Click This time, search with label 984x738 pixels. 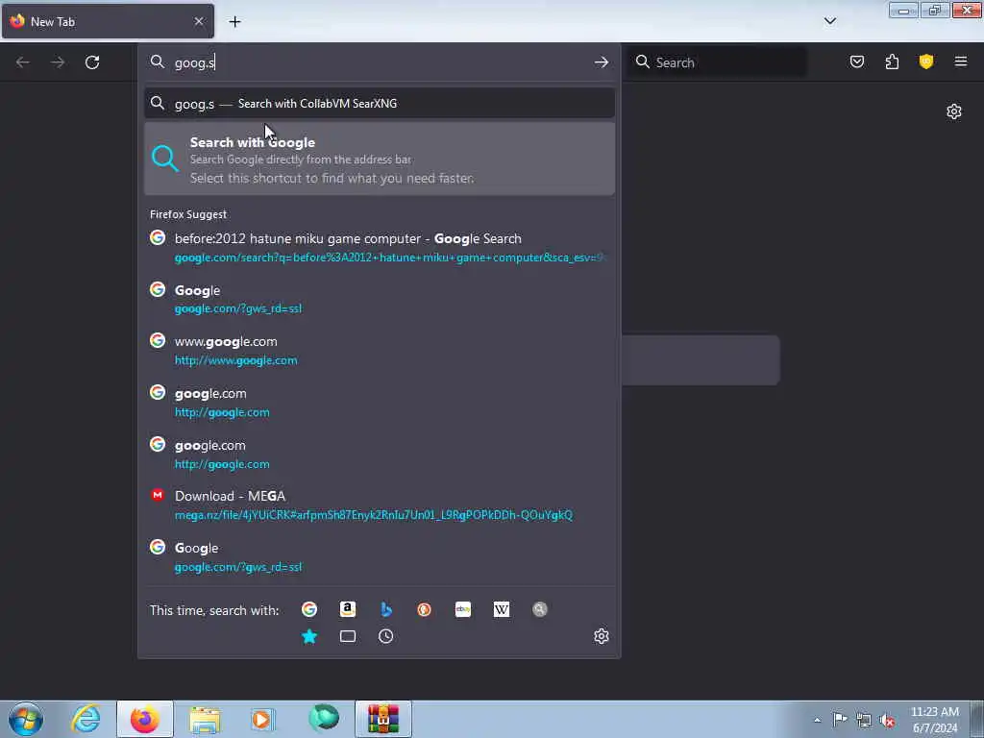pos(214,610)
